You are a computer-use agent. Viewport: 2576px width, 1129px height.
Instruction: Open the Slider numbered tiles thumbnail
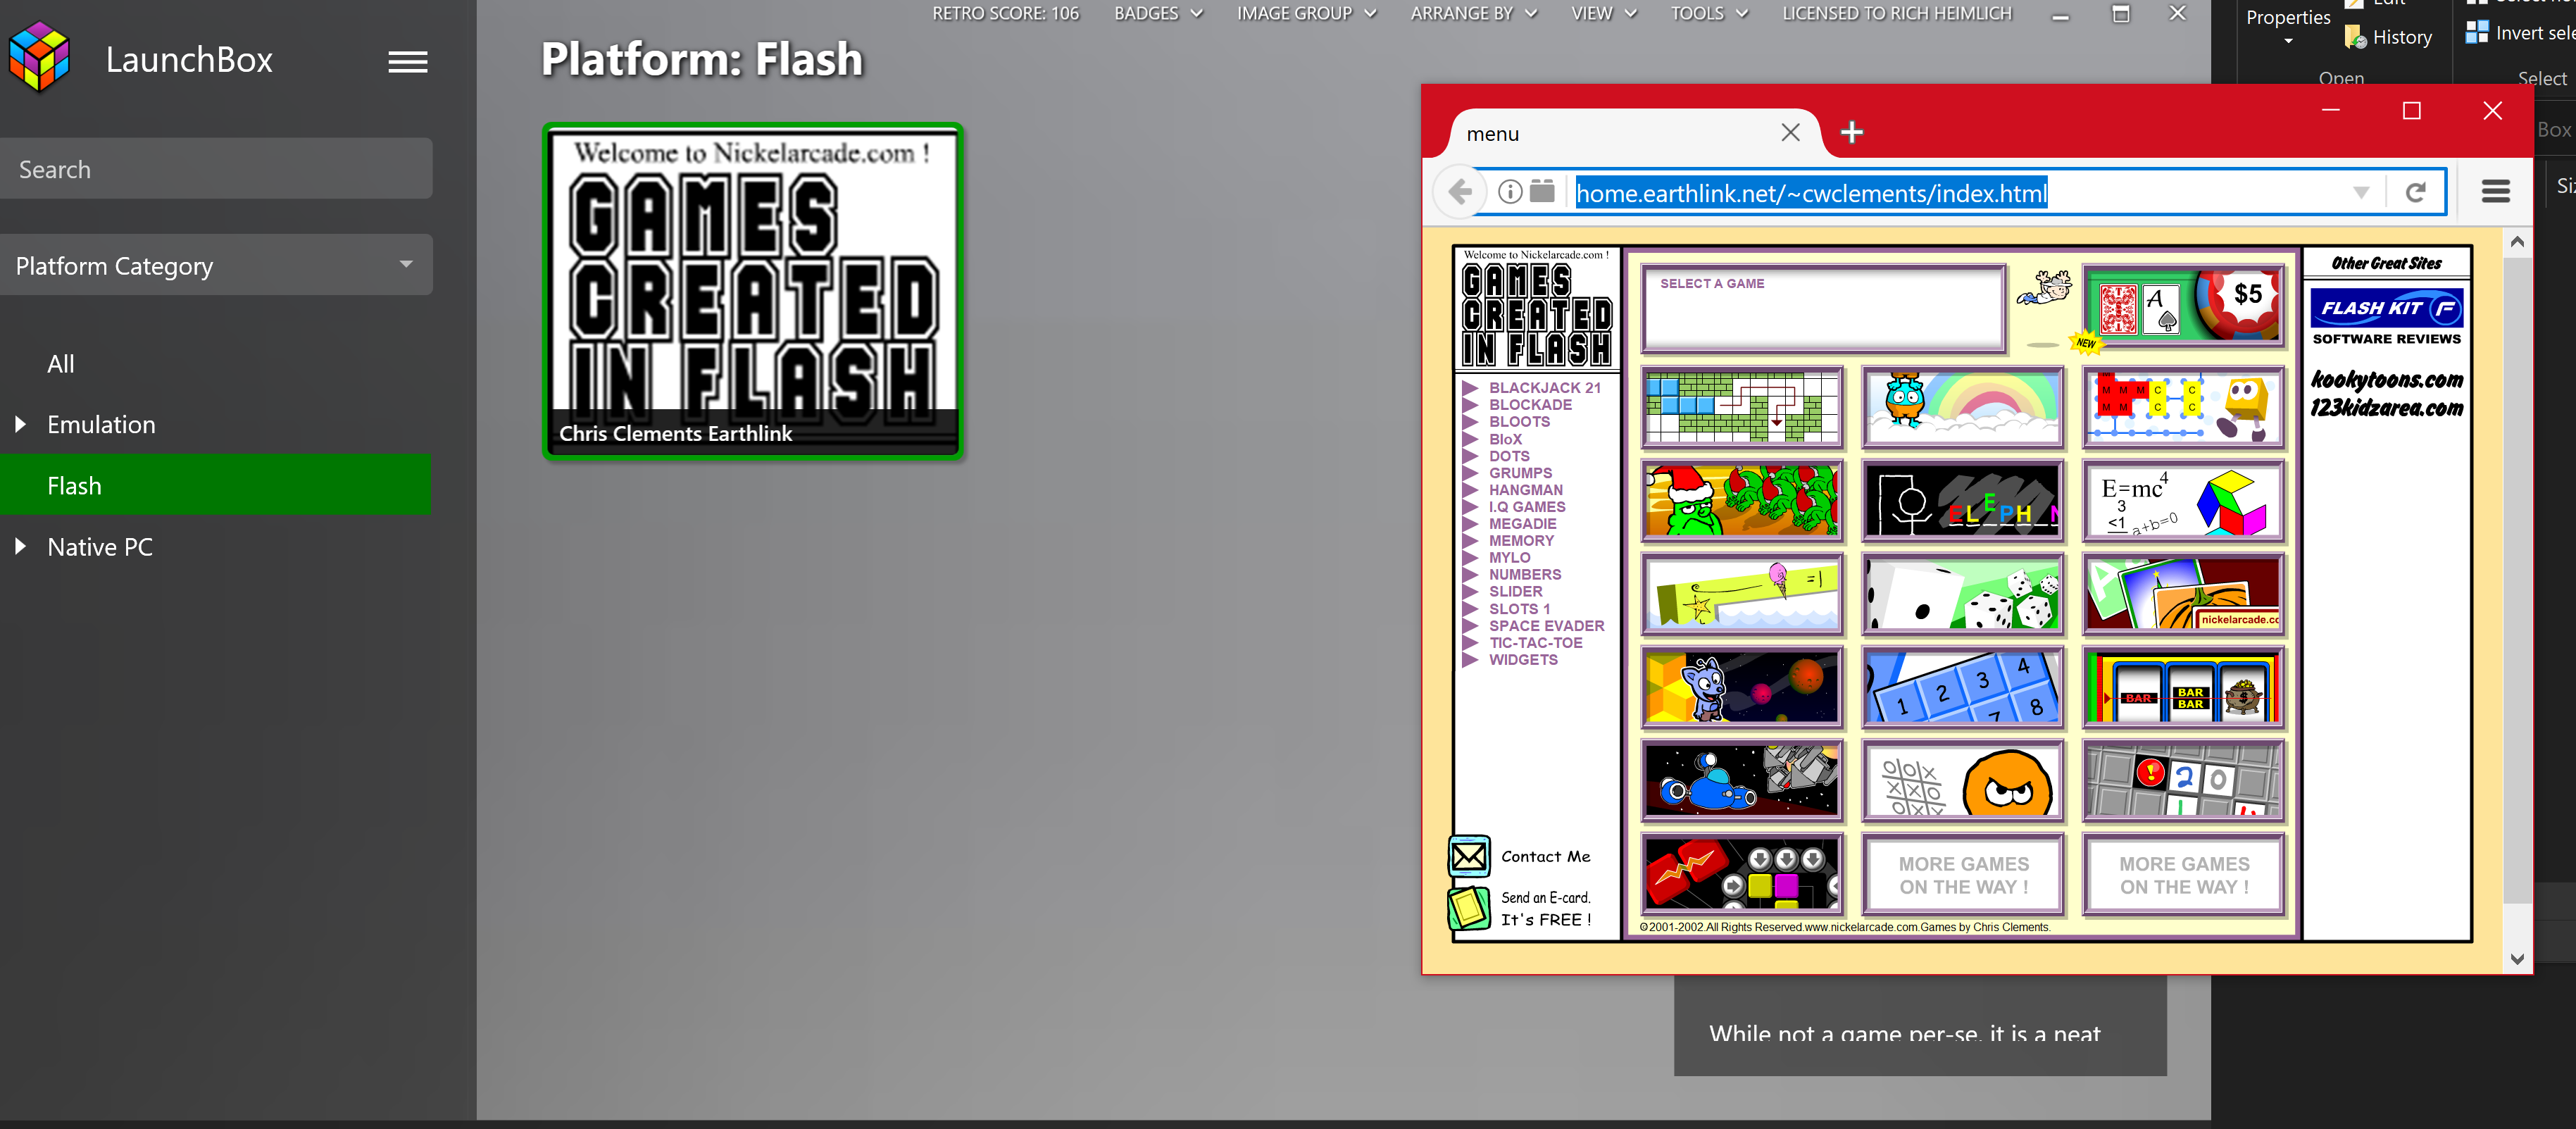[1962, 688]
